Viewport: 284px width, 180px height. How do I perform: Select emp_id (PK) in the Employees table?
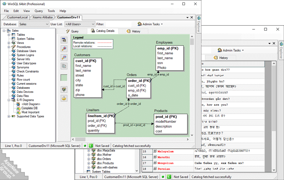tap(168, 49)
